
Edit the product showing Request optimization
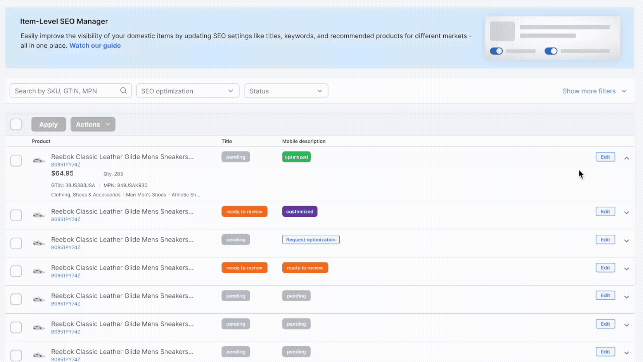click(x=605, y=240)
